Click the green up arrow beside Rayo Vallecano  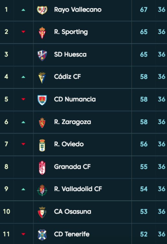[x=23, y=10]
